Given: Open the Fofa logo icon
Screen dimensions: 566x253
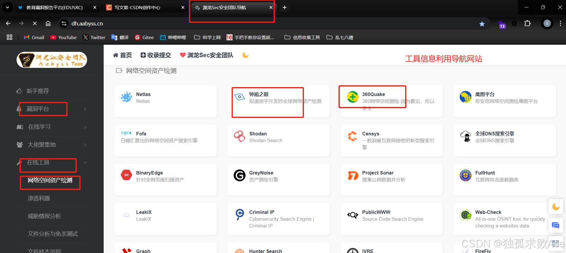Looking at the screenshot, I should [x=126, y=133].
